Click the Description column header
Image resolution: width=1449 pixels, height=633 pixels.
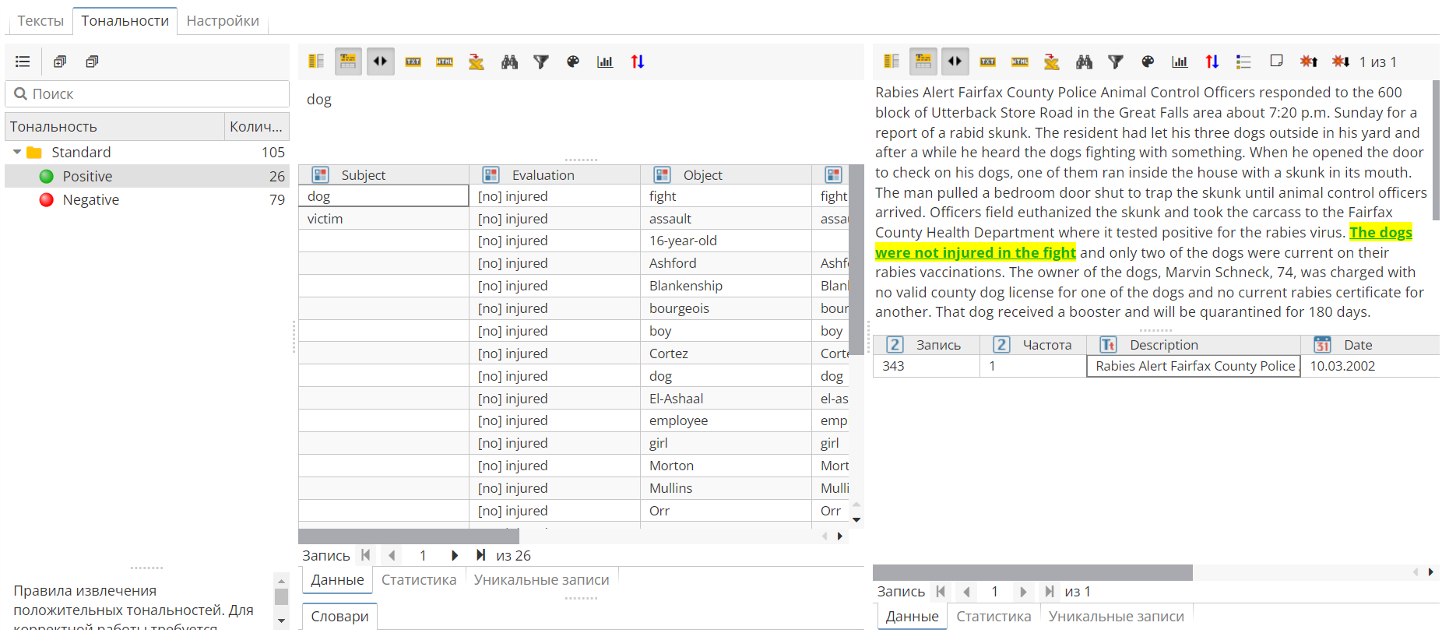pyautogui.click(x=1194, y=344)
